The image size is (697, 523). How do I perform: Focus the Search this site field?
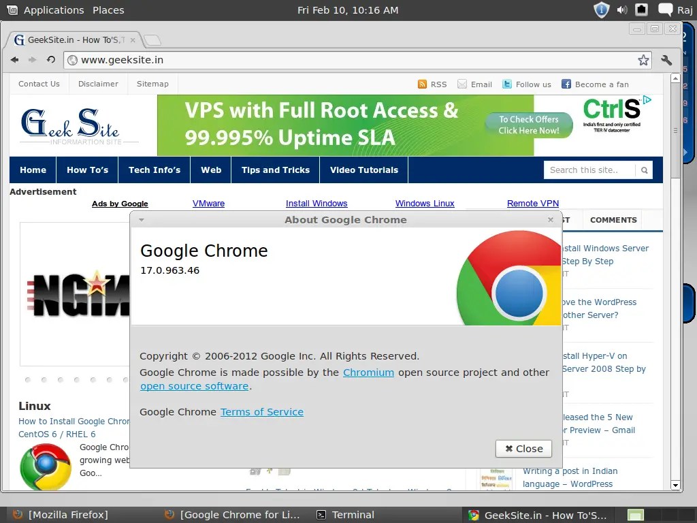point(589,170)
